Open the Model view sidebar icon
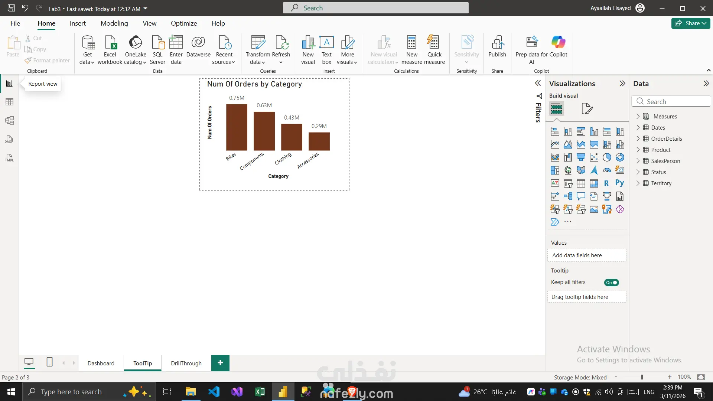 click(9, 120)
